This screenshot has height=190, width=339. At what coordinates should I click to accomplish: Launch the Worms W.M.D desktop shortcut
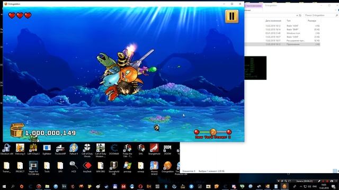(154, 168)
